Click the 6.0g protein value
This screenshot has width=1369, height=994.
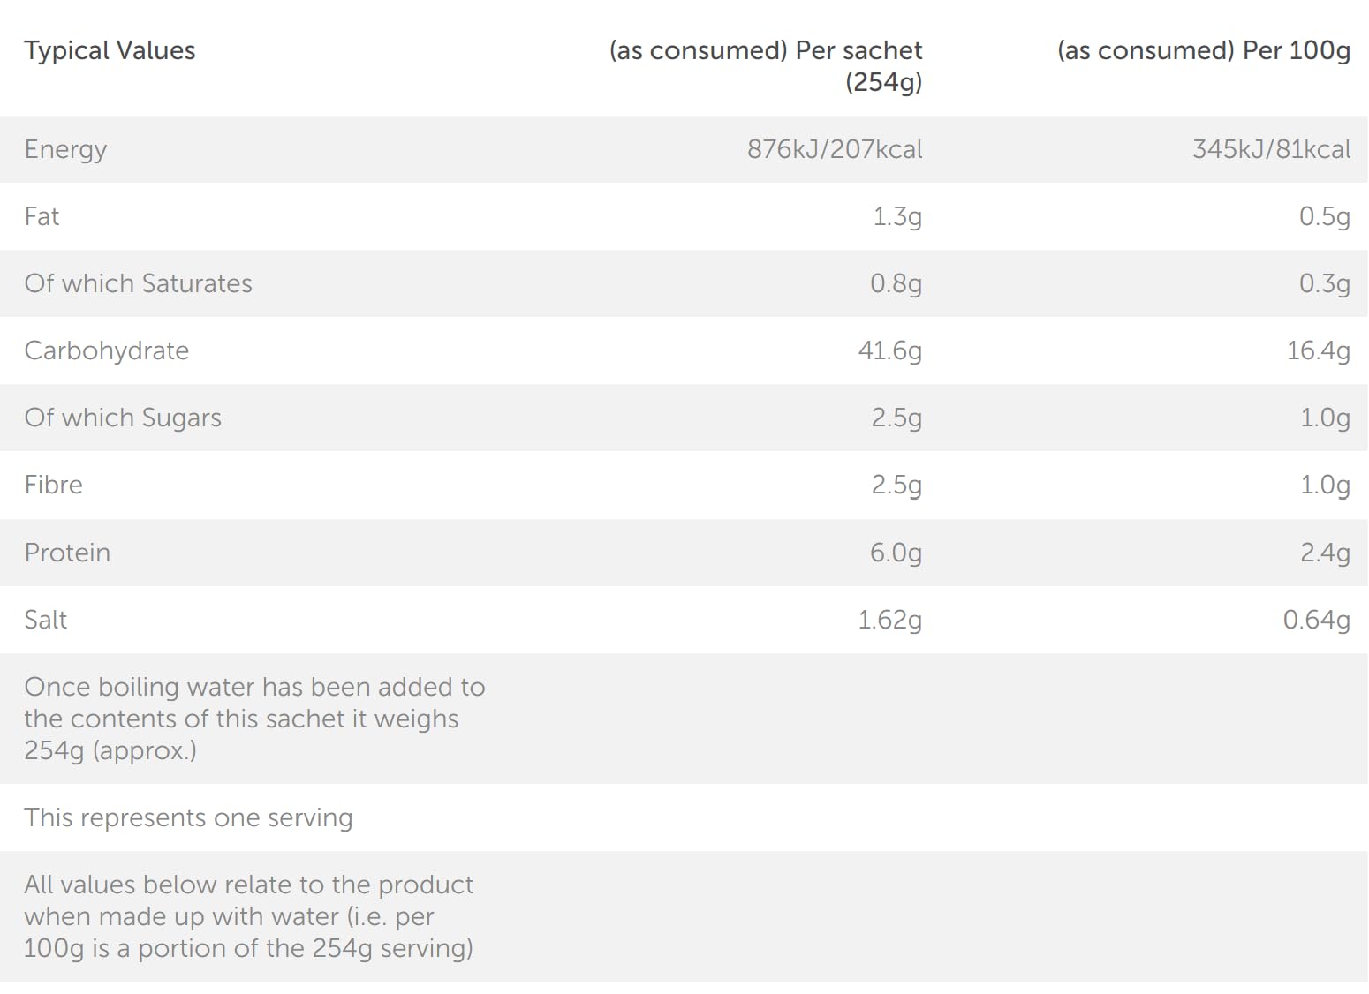(896, 553)
